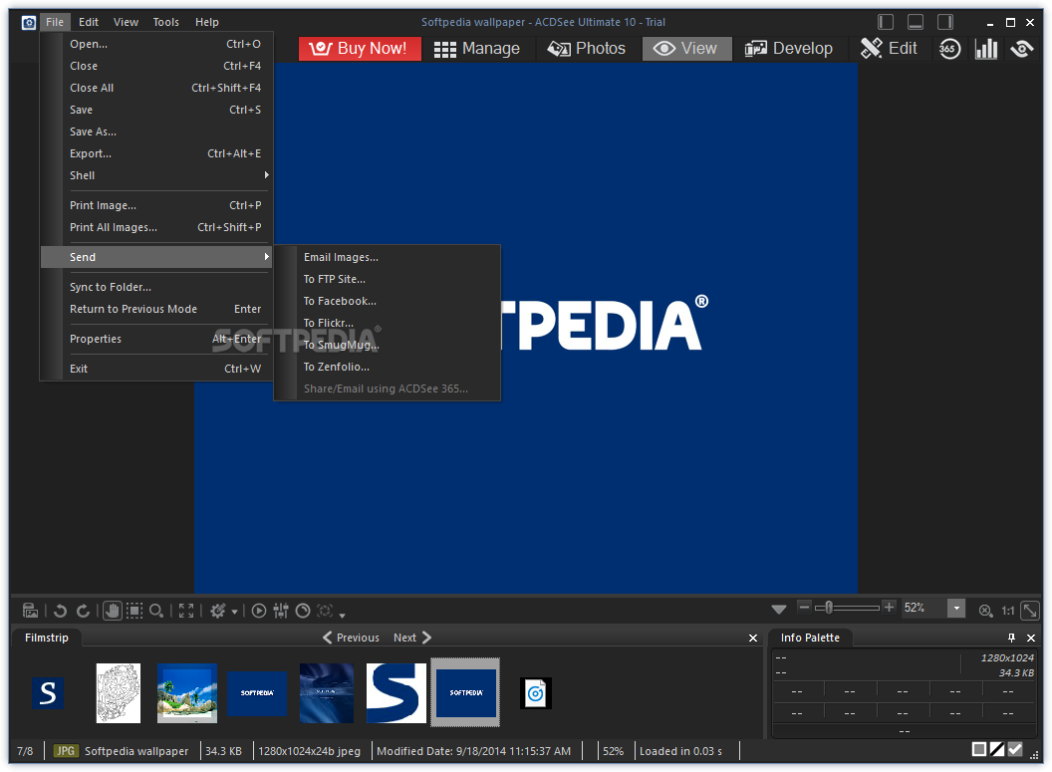This screenshot has height=772, width=1052.
Task: Close the Info Palette panel
Action: pyautogui.click(x=1031, y=638)
